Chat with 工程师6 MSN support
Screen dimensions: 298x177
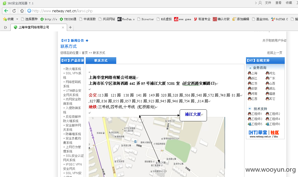(x=273, y=124)
